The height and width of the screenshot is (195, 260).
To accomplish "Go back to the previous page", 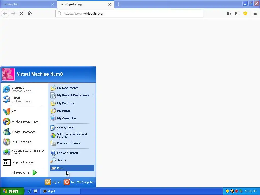I will point(5,13).
